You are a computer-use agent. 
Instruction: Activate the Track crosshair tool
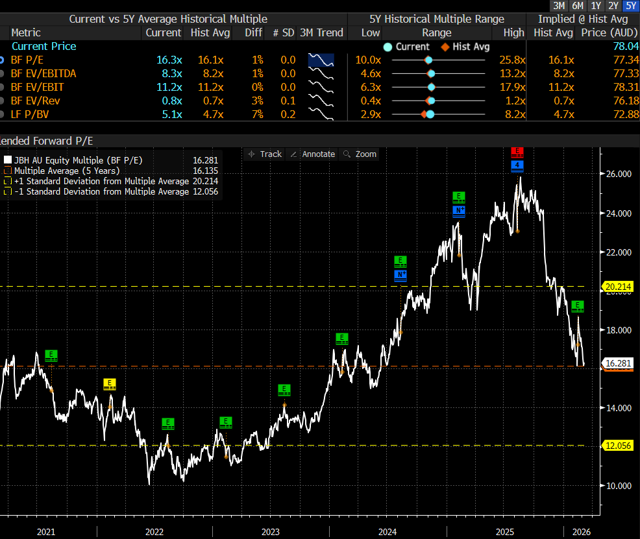pos(265,154)
